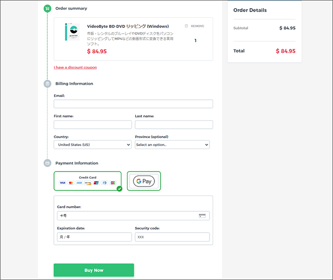Click the Visa logo icon
Viewport: 333px width, 280px height.
62,183
